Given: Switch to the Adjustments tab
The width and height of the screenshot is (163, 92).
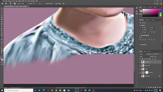Looking at the screenshot, I should (147, 20).
